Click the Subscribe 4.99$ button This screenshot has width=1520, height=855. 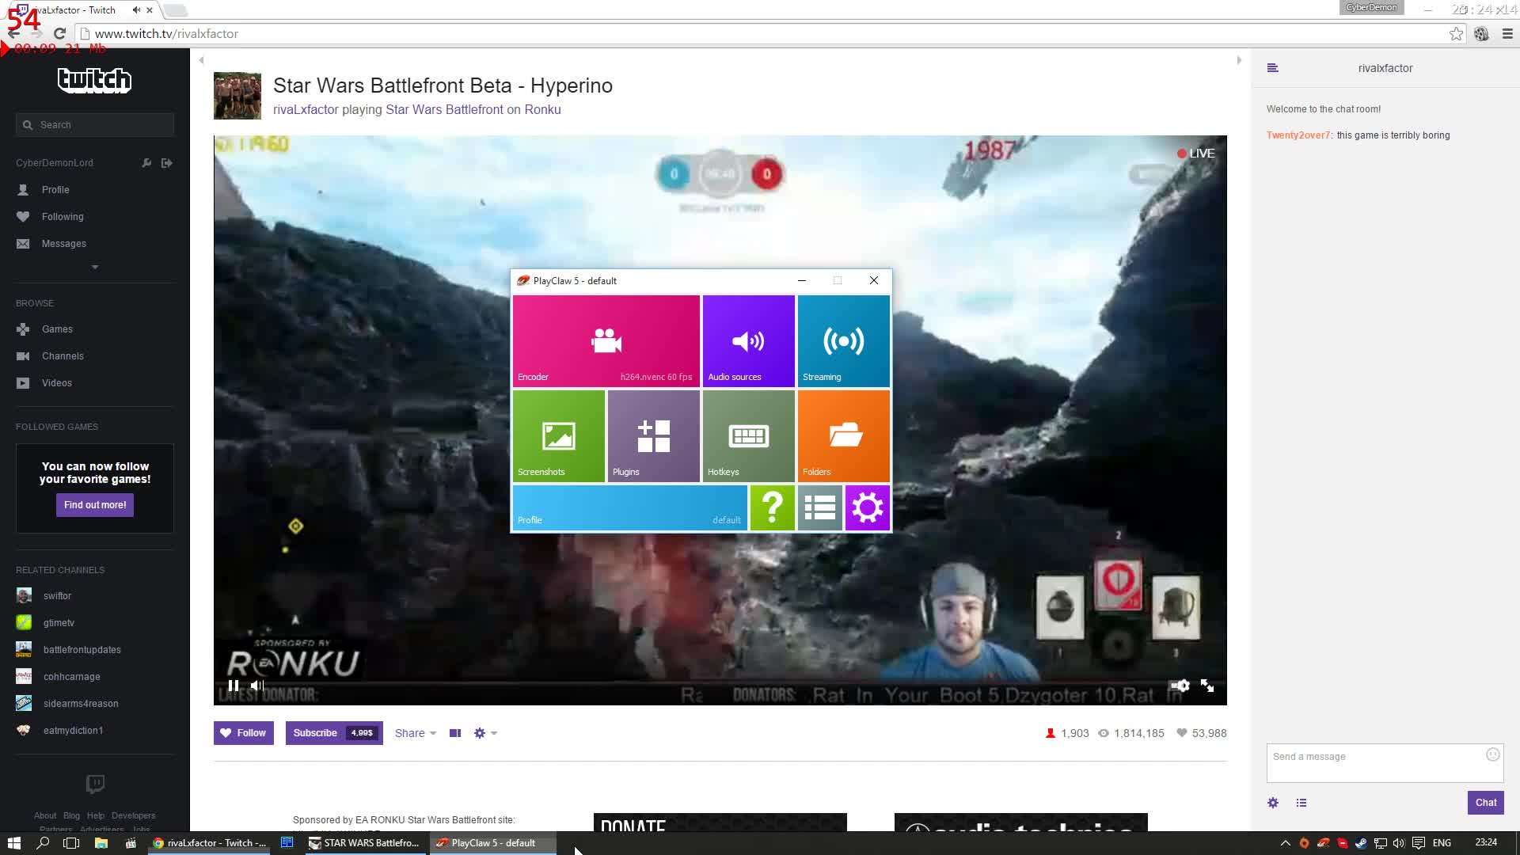[x=333, y=733]
